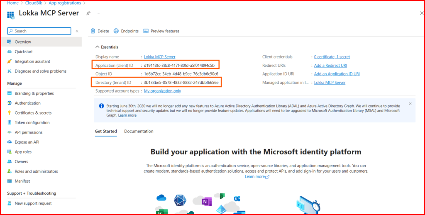Click the Integration assistant rocket icon
This screenshot has height=215, width=425.
tap(10, 61)
